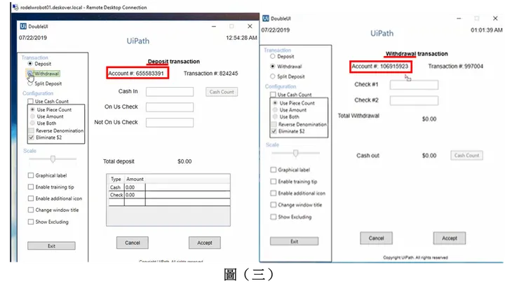Click the Type column header
The image size is (519, 291).
116,179
